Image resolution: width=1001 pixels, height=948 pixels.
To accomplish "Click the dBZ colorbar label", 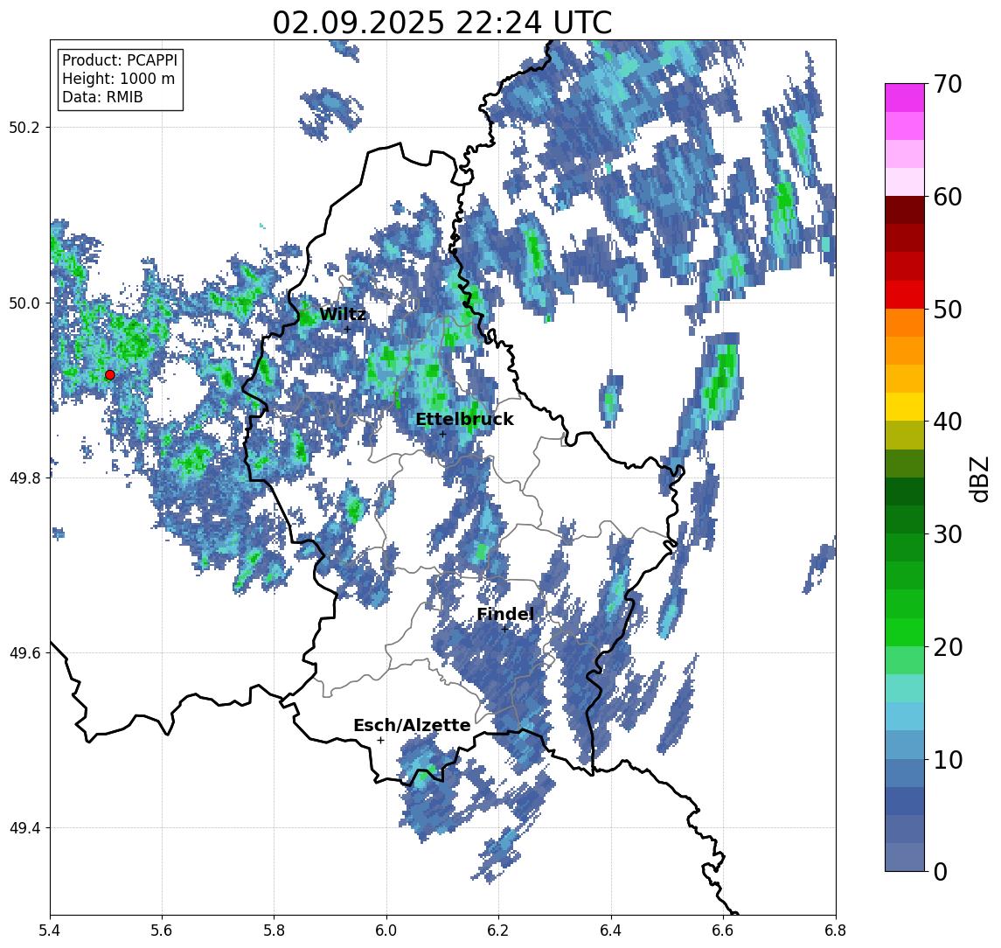I will click(x=978, y=478).
